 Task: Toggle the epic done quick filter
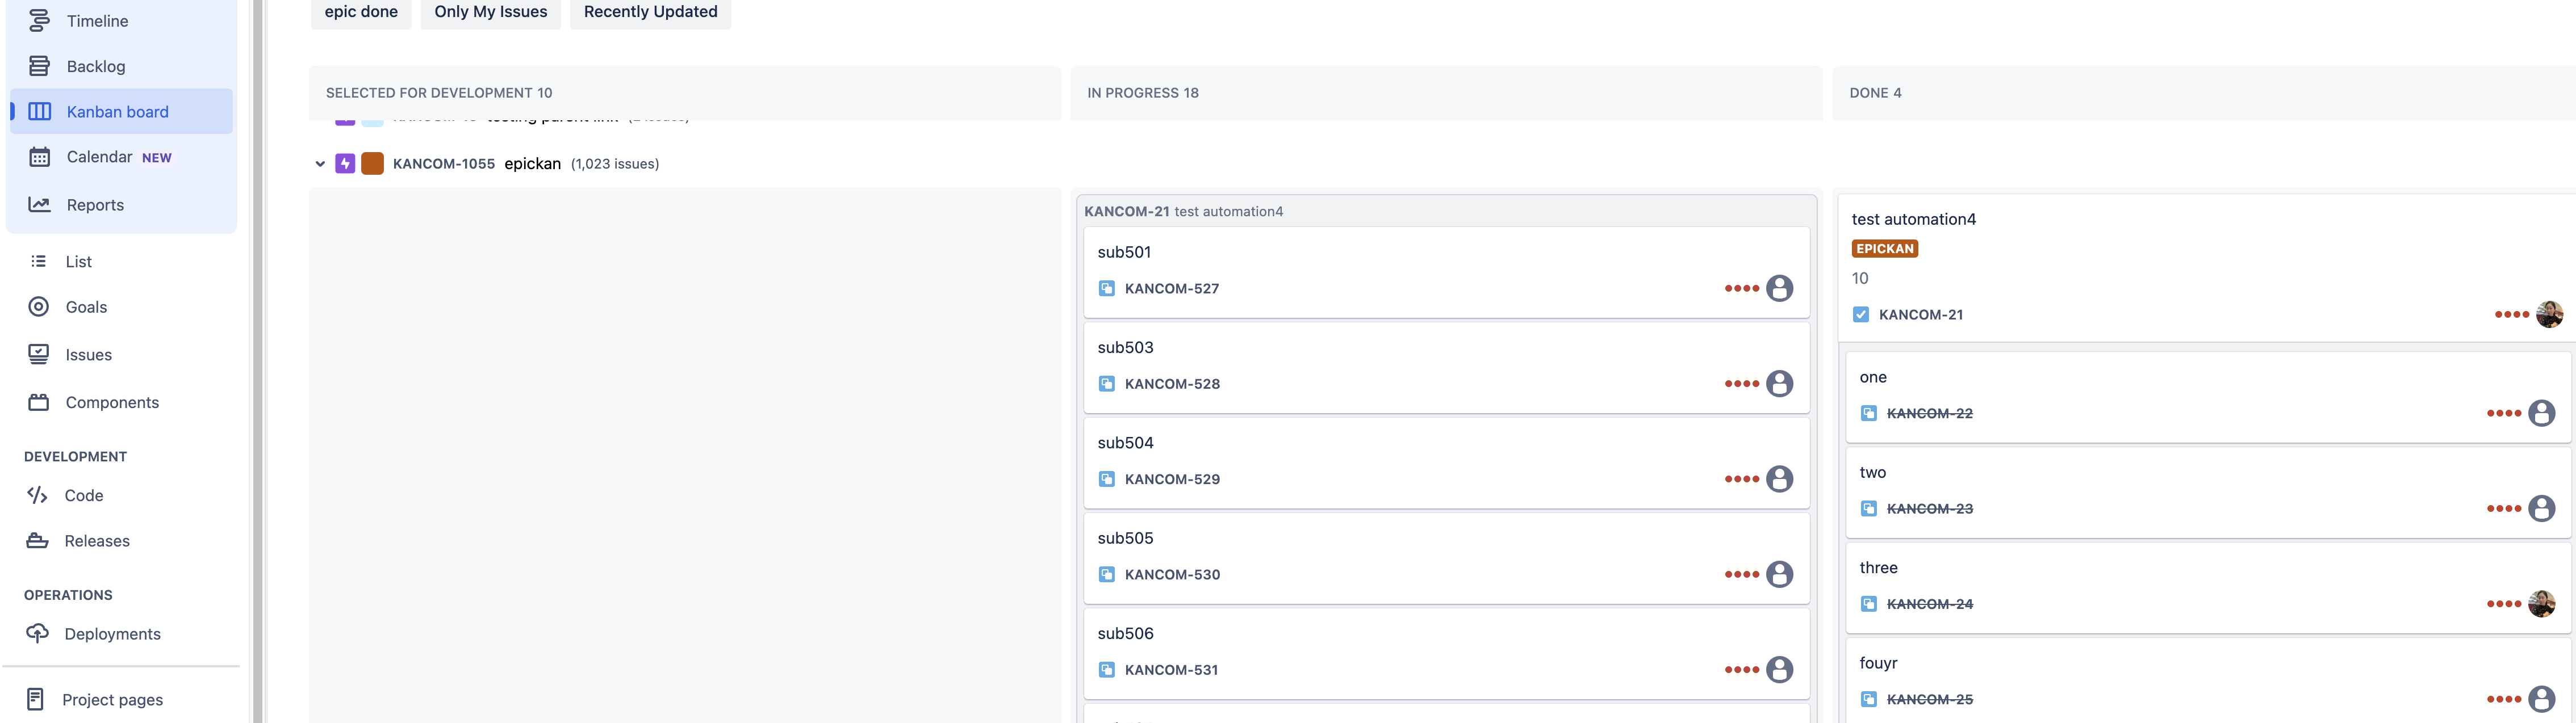361,12
